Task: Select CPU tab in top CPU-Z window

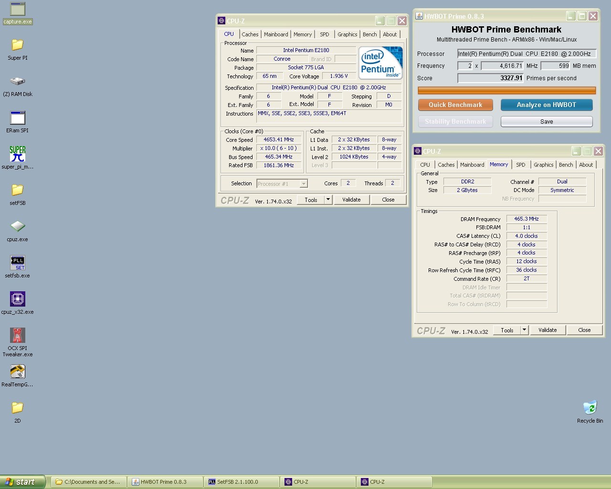Action: click(229, 34)
